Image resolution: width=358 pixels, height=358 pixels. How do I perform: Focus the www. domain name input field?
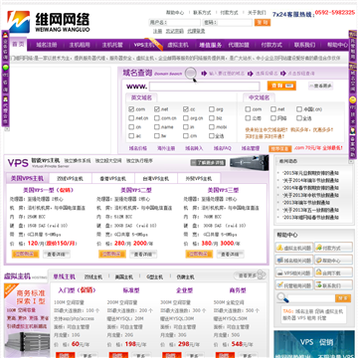(x=205, y=87)
